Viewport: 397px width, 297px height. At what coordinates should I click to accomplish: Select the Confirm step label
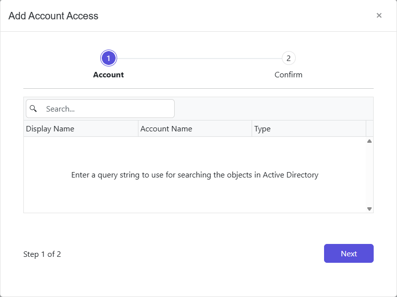point(288,74)
